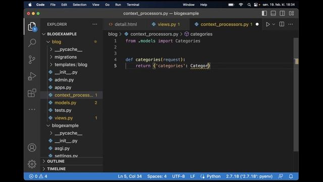The height and width of the screenshot is (182, 323).
Task: Collapse the blog folder
Action: pos(48,42)
